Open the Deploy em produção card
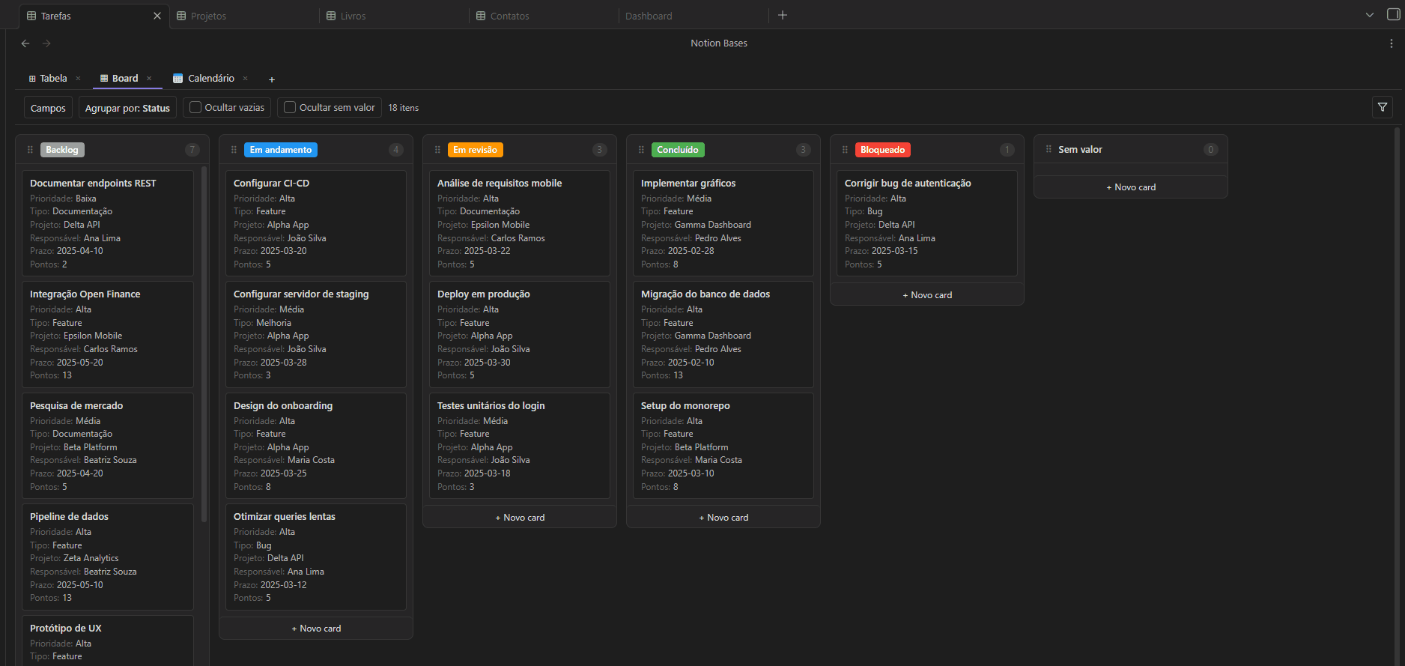Image resolution: width=1405 pixels, height=666 pixels. pyautogui.click(x=520, y=334)
